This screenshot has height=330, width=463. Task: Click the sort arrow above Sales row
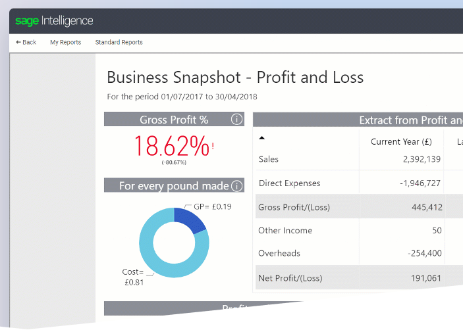(x=261, y=138)
